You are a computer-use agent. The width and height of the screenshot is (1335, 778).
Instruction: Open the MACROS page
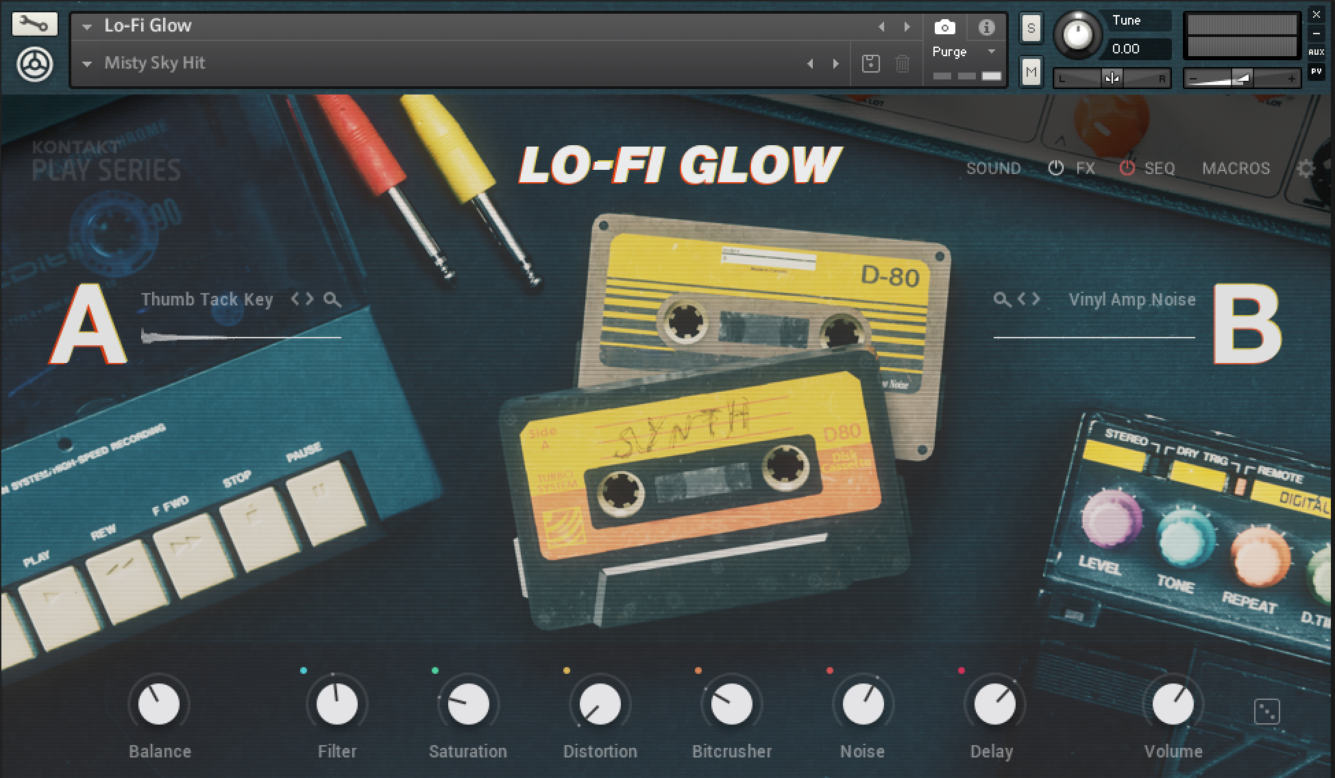[x=1236, y=168]
